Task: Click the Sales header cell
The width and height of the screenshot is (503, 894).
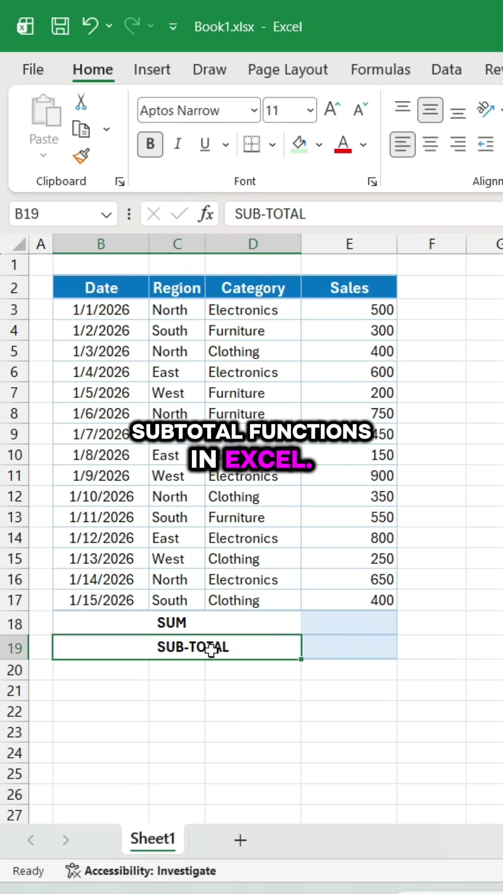Action: 349,288
